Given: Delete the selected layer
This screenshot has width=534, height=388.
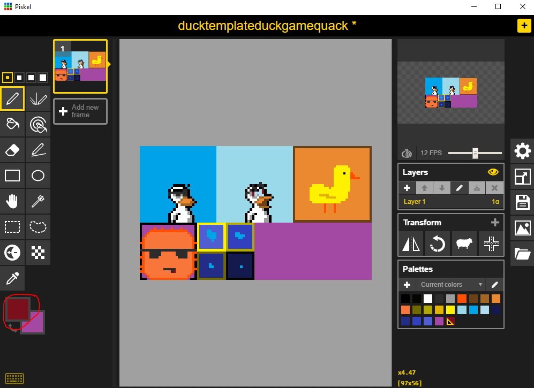Looking at the screenshot, I should pyautogui.click(x=494, y=188).
